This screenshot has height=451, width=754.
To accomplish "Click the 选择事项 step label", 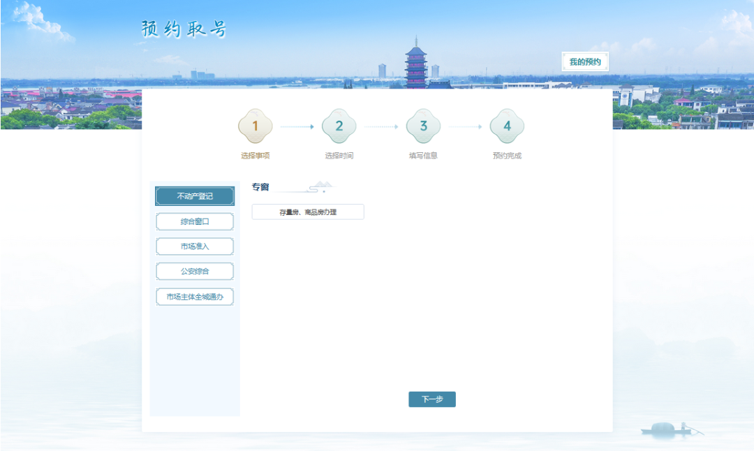I will point(256,156).
